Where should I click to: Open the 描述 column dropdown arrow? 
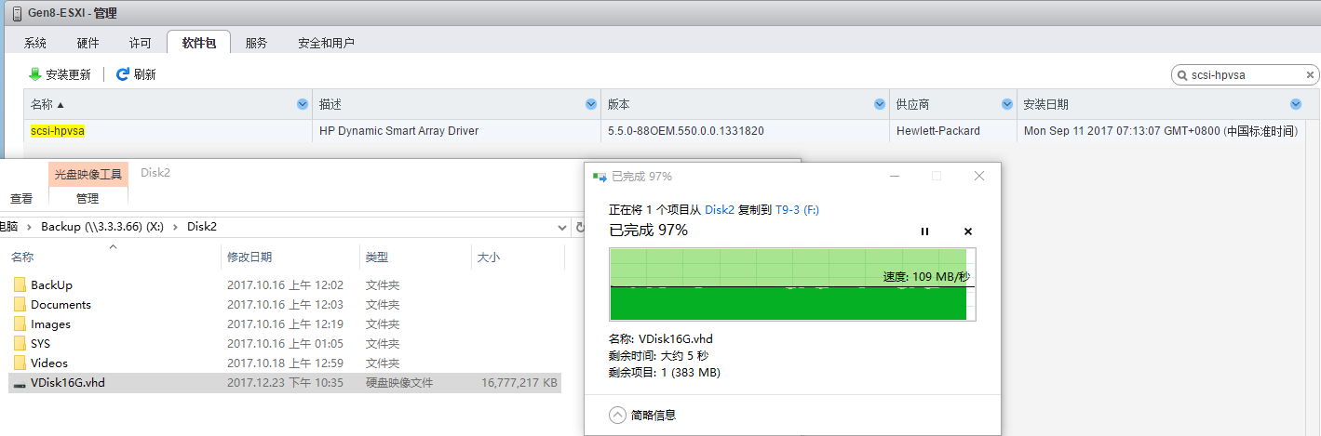tap(591, 104)
